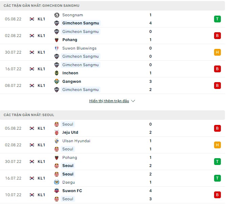
Task: Click the Suwon FC club crest
Action: pos(57,191)
